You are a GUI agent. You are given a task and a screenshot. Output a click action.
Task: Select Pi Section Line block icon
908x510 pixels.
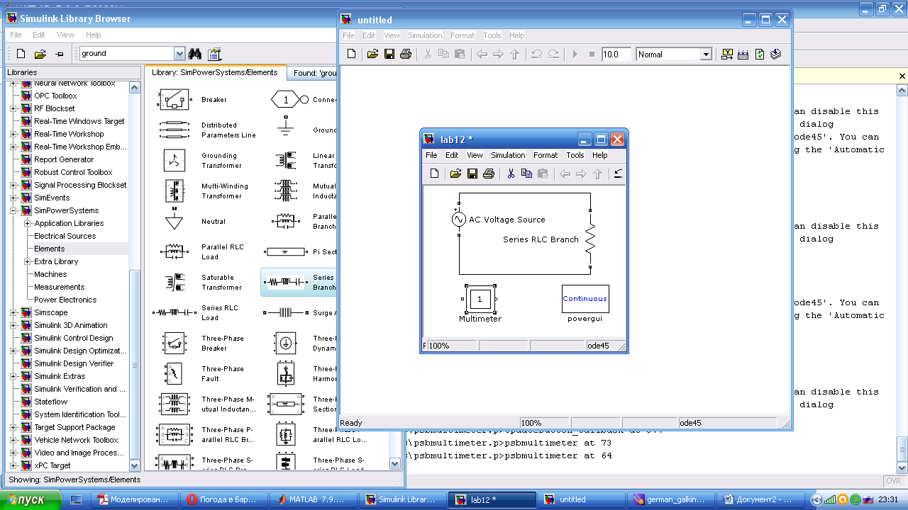click(285, 251)
